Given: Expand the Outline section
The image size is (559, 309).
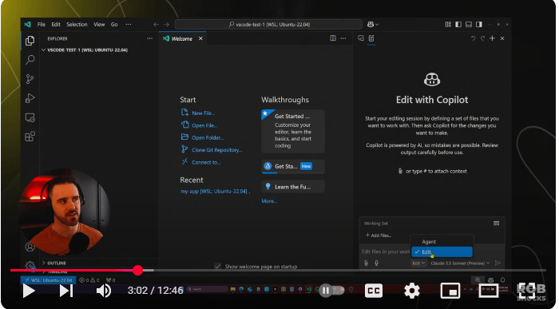Looking at the screenshot, I should pos(57,263).
